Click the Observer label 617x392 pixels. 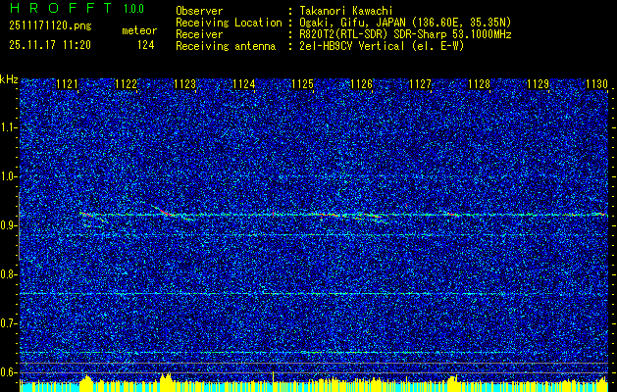click(x=199, y=11)
